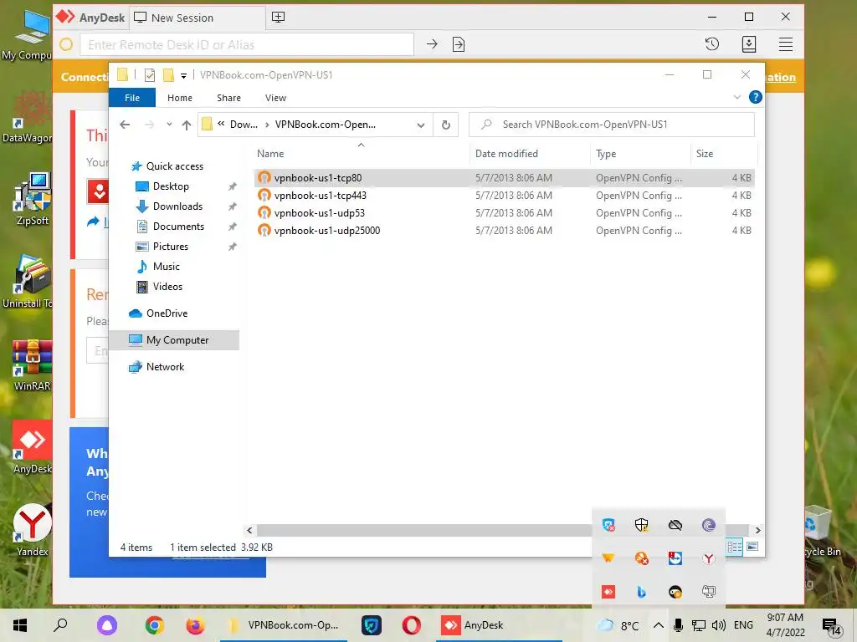Open Explorer help question mark

pyautogui.click(x=756, y=97)
